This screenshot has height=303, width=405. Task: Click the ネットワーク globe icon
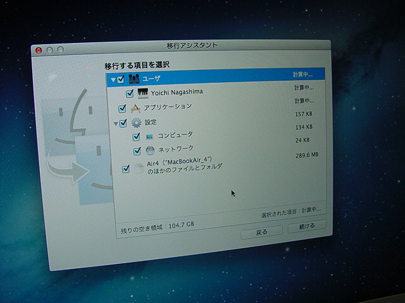(x=150, y=150)
